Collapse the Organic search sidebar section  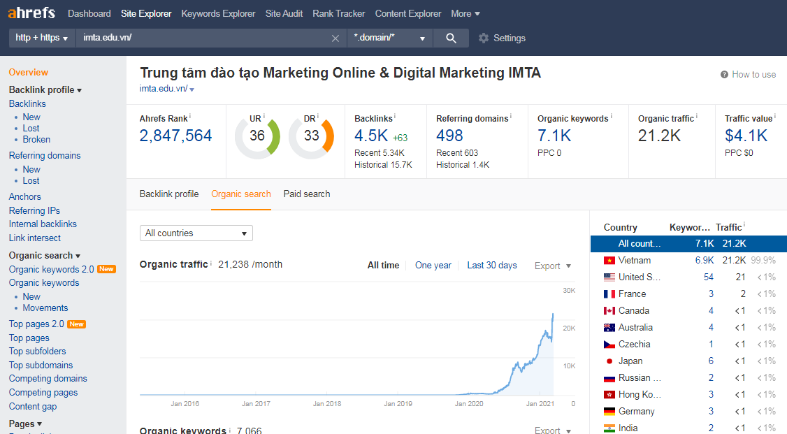(x=45, y=255)
